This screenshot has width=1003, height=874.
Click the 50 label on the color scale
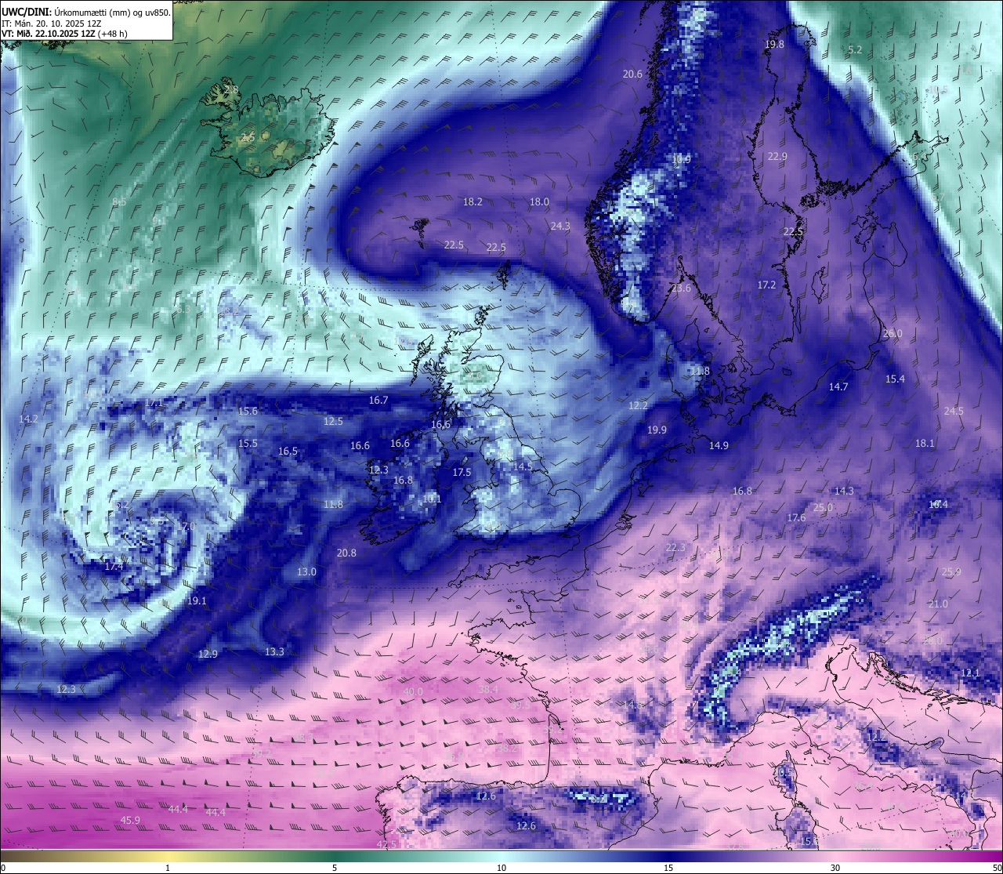pyautogui.click(x=997, y=868)
